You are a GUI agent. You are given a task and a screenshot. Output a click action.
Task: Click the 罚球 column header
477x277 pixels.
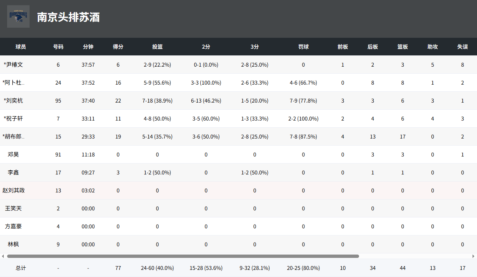(x=303, y=47)
